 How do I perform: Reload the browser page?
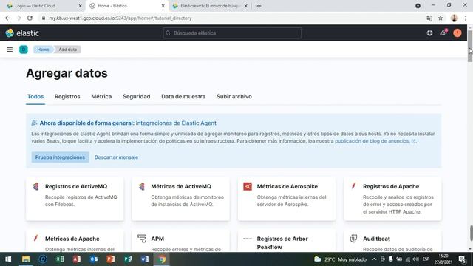tap(30, 18)
